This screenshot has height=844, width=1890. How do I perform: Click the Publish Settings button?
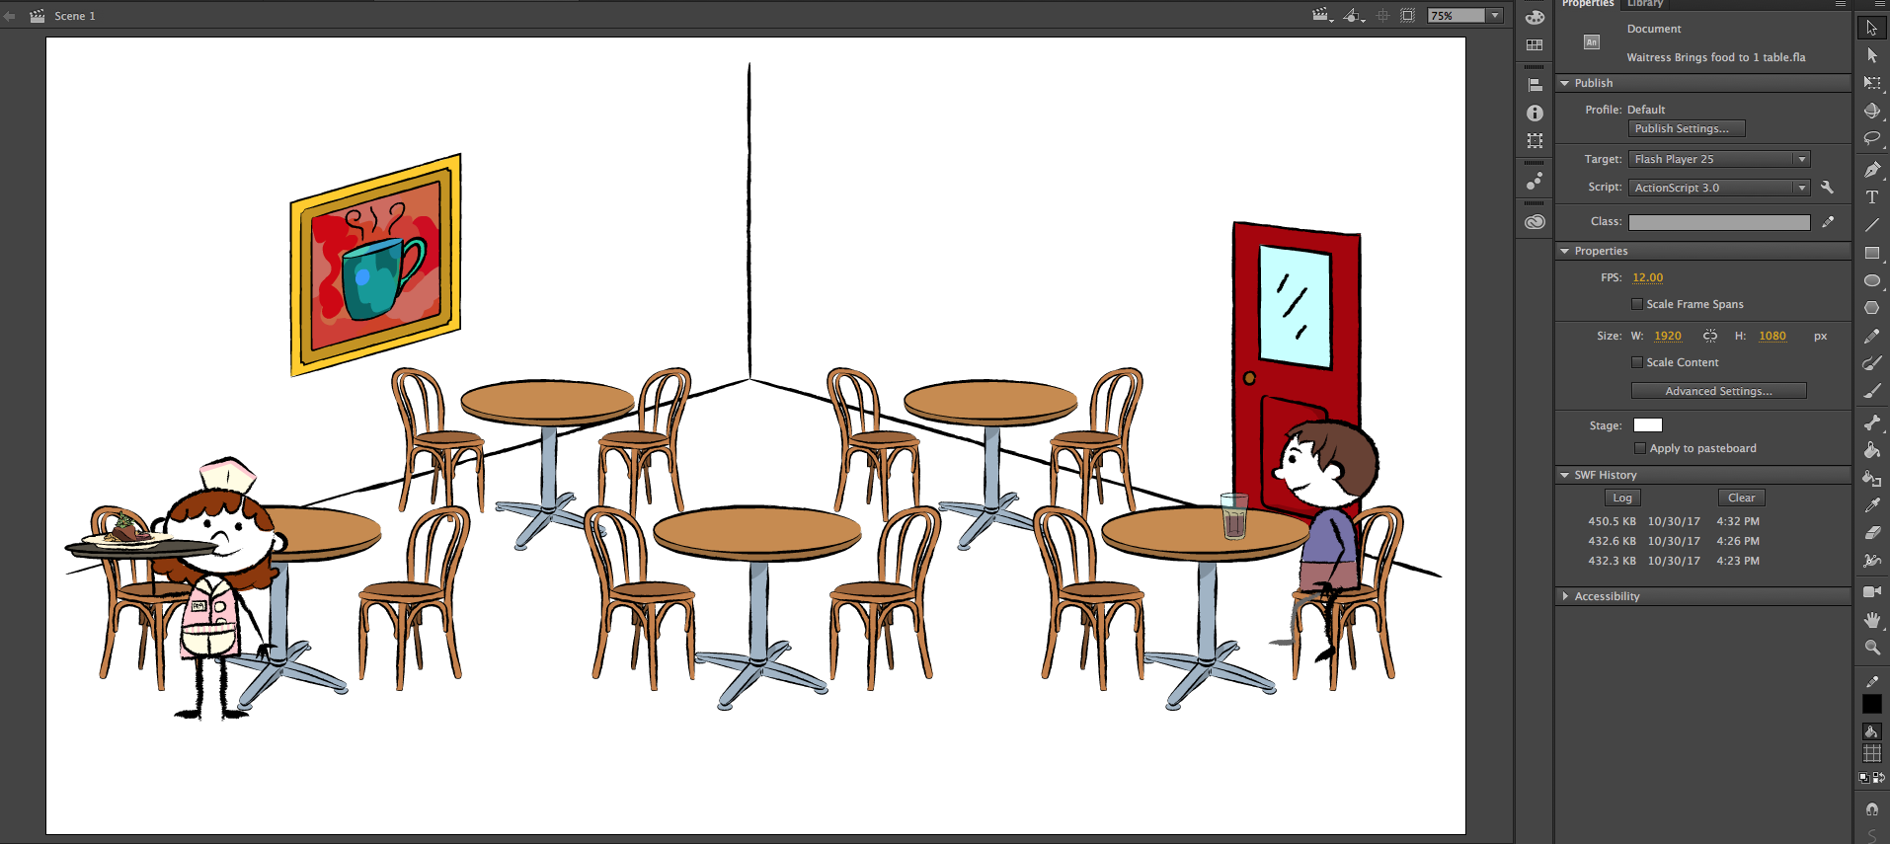click(x=1686, y=128)
